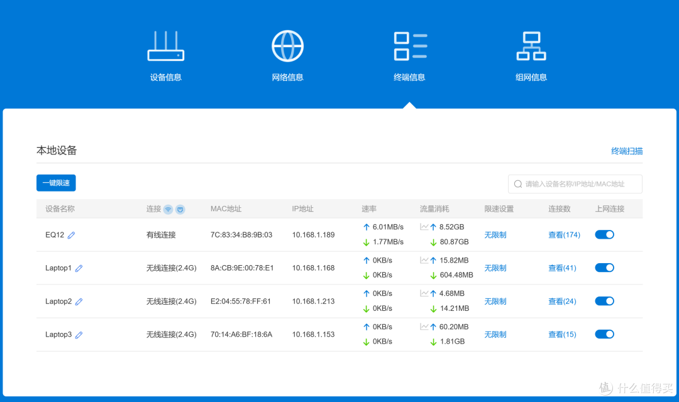Click the Laptop2 device name

pos(58,301)
